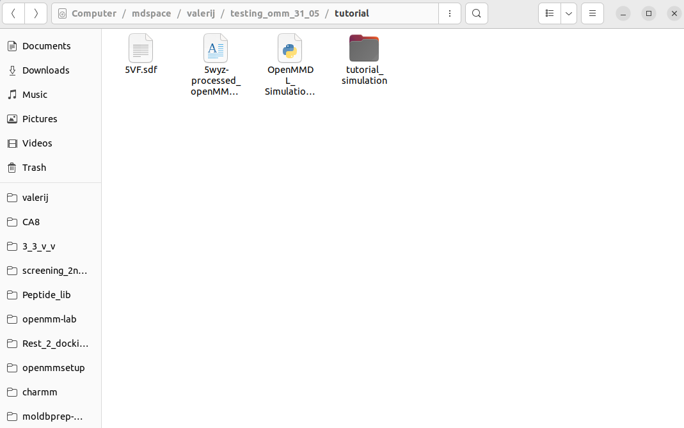This screenshot has height=428, width=684.
Task: Click the tutorial_simulation folder name label
Action: 364,75
